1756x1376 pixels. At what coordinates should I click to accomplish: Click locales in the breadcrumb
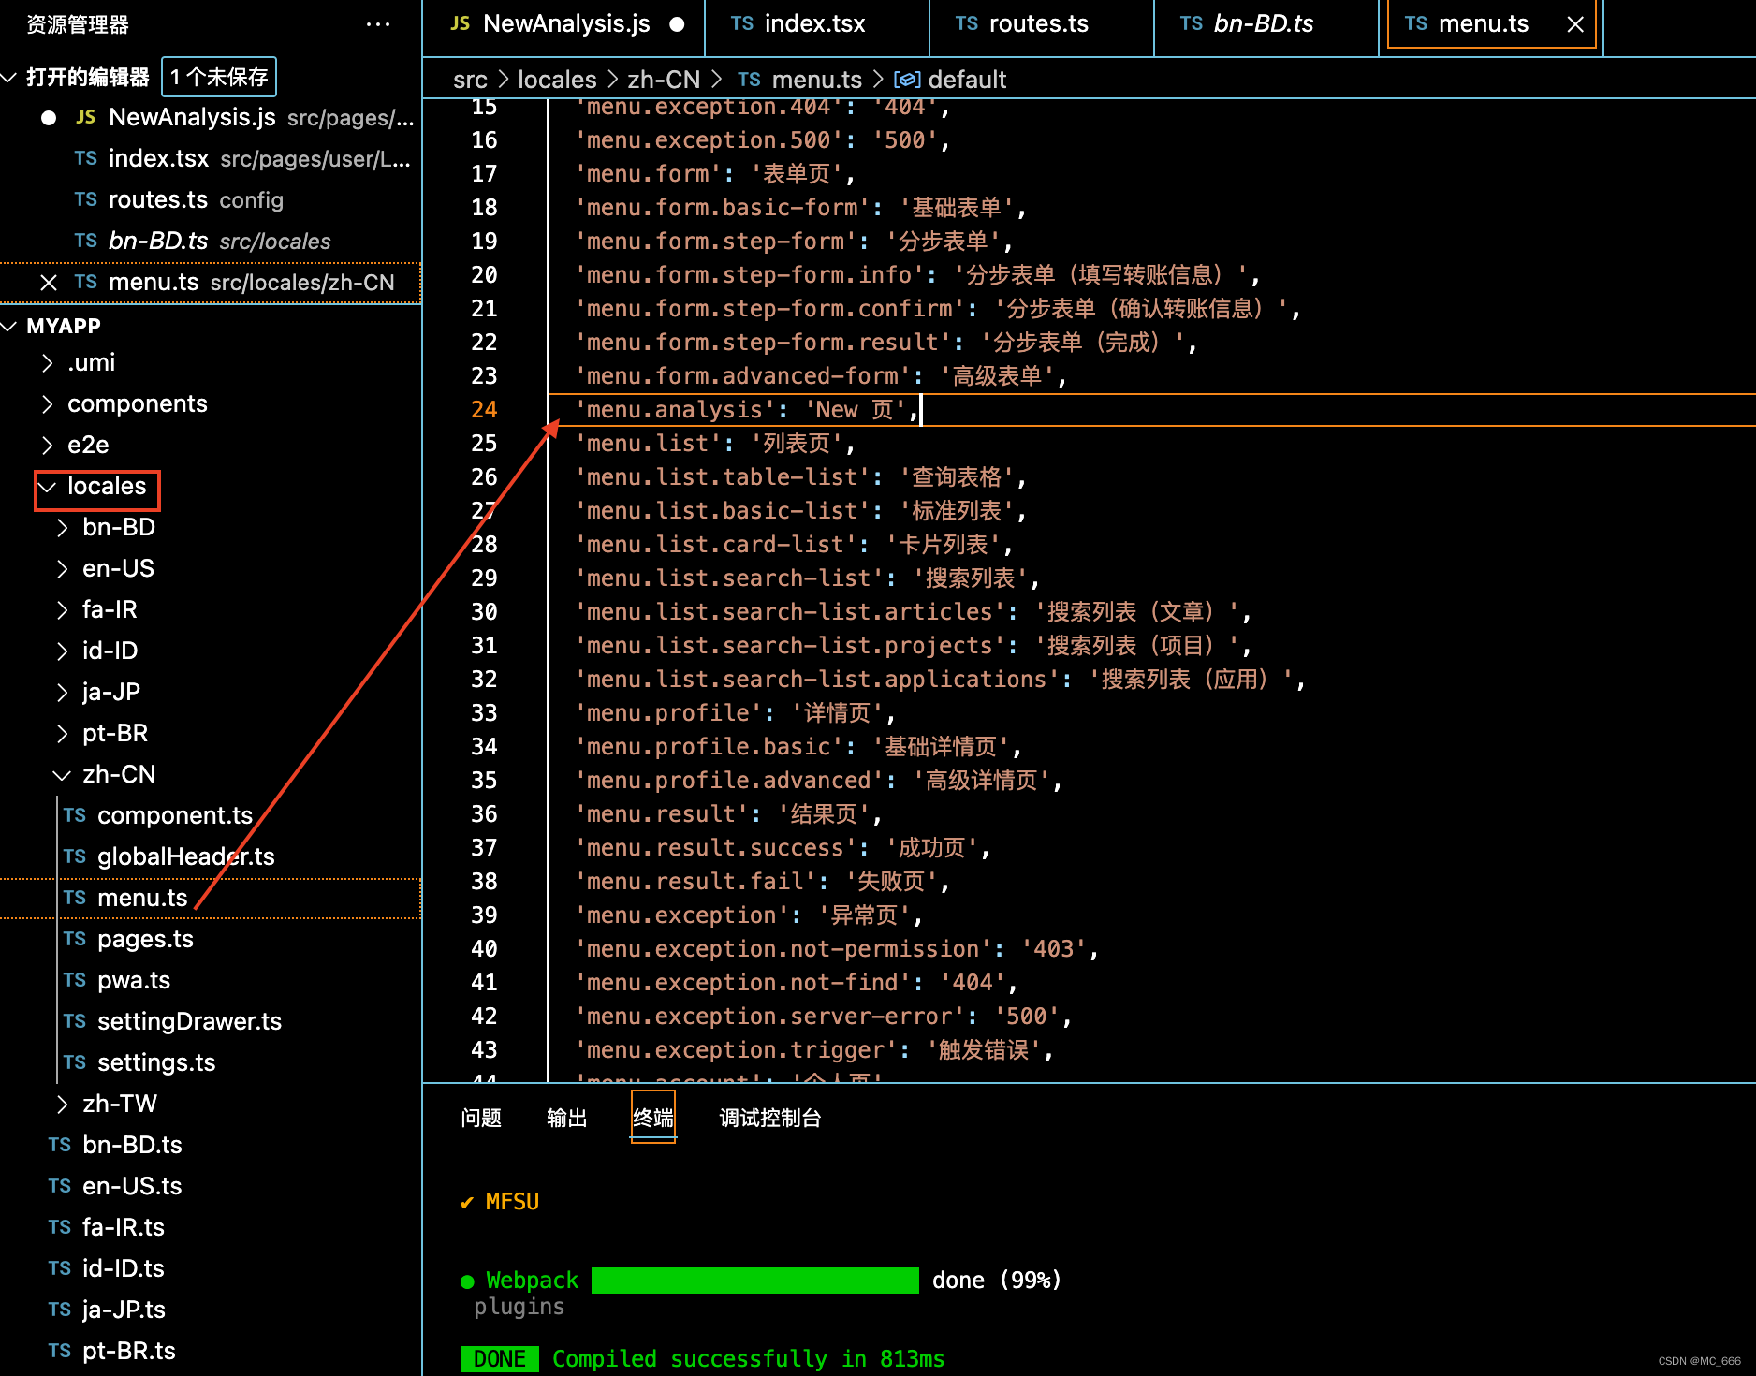point(557,80)
